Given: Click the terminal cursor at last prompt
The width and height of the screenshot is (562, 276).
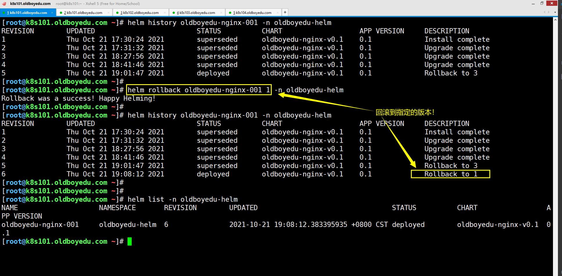Looking at the screenshot, I should point(130,241).
